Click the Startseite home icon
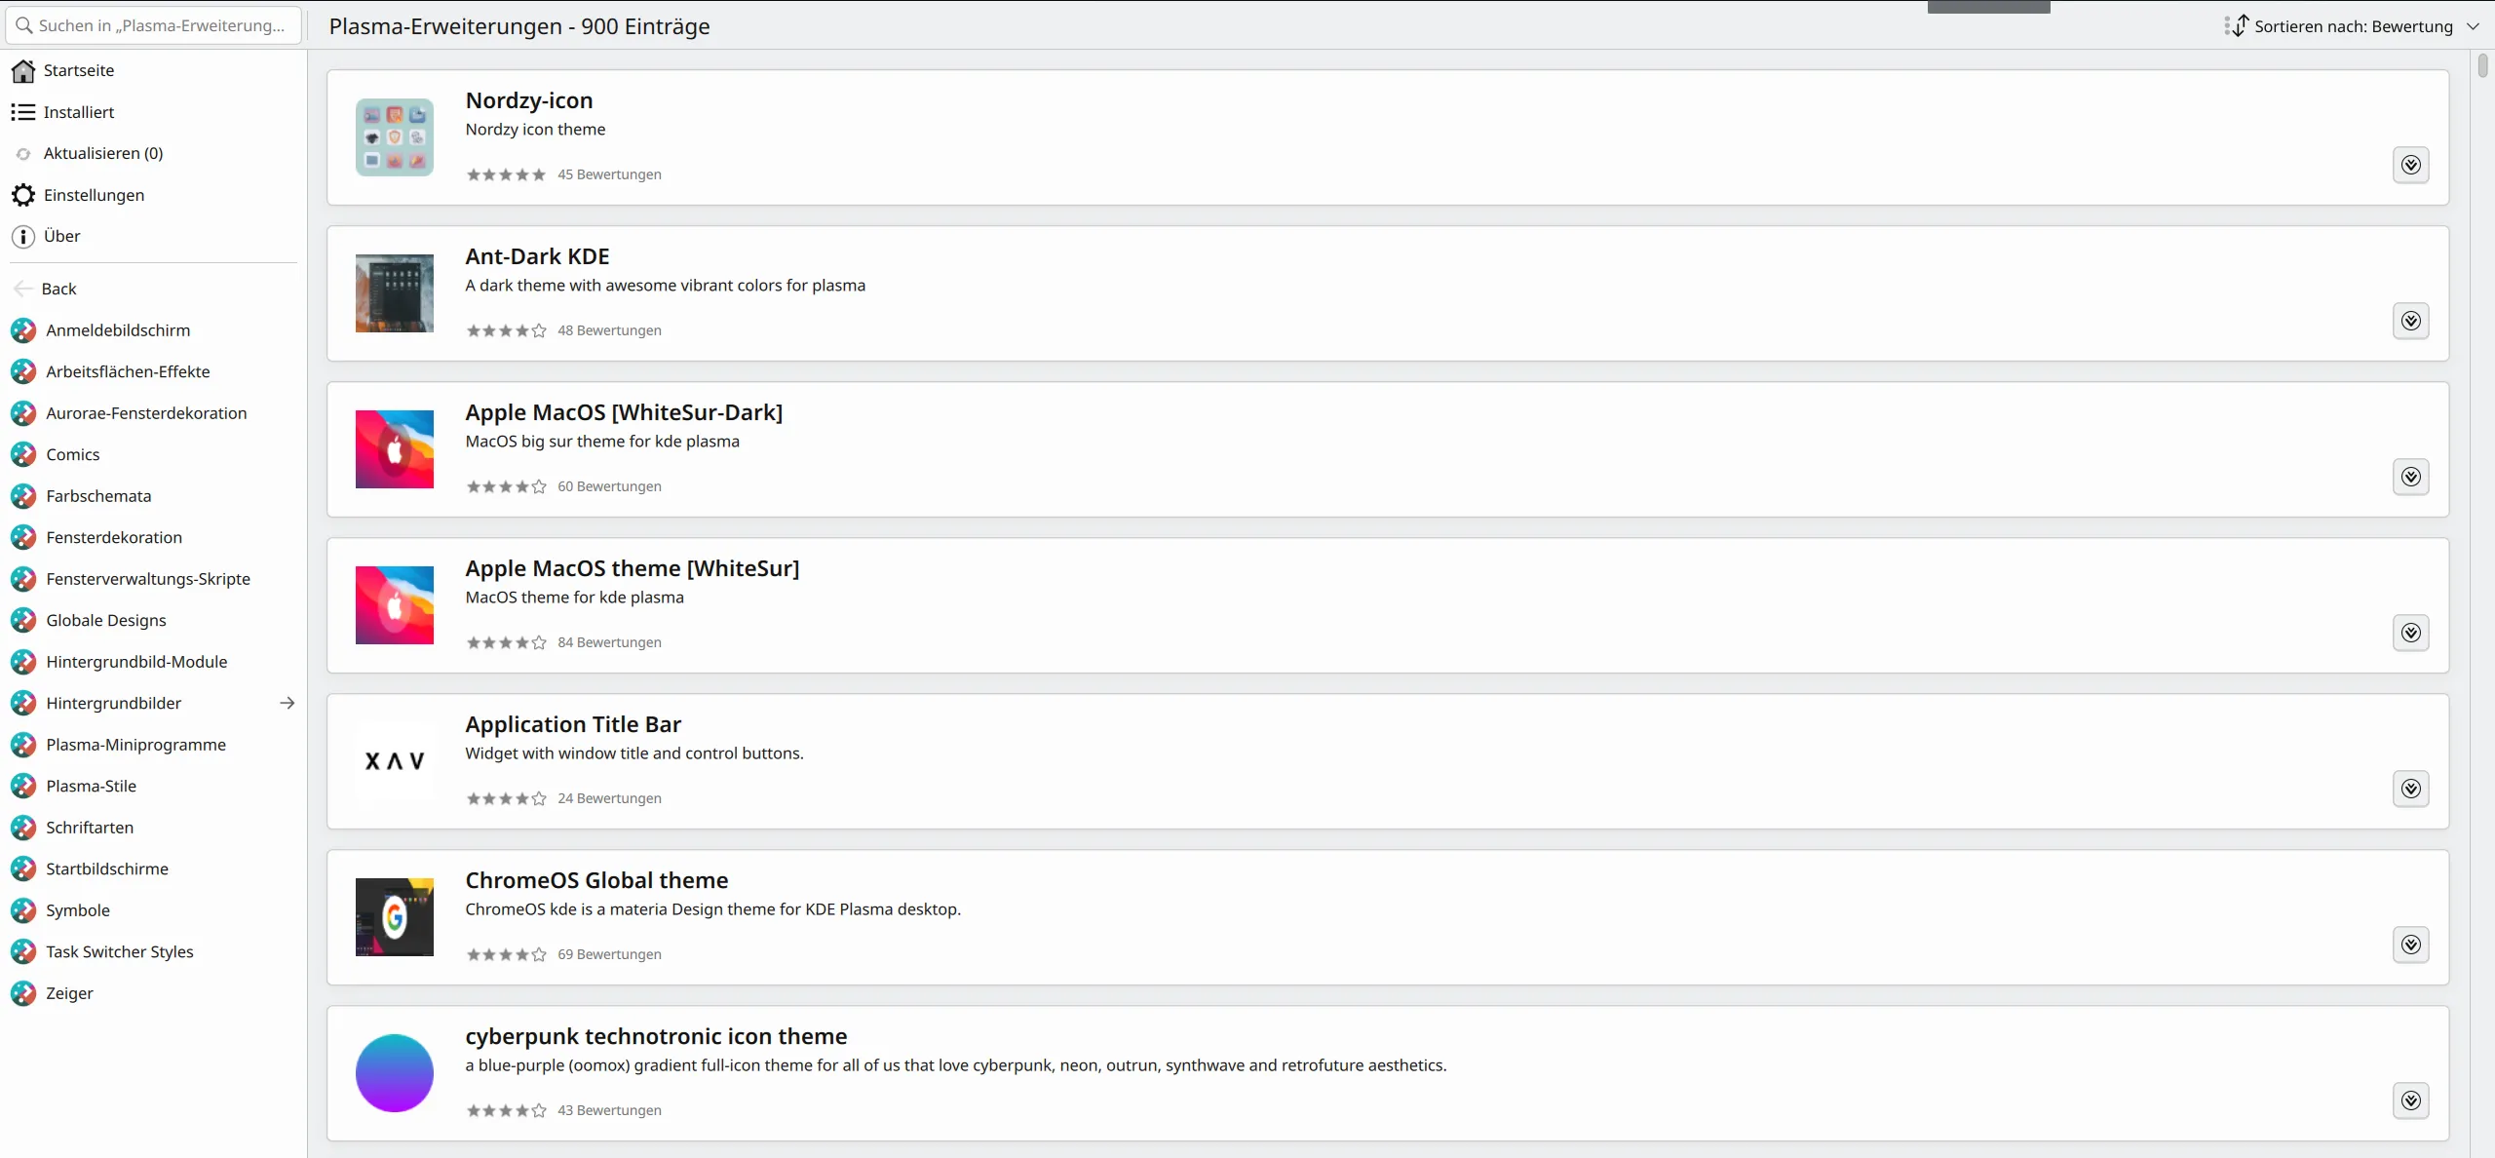The image size is (2495, 1158). (23, 70)
